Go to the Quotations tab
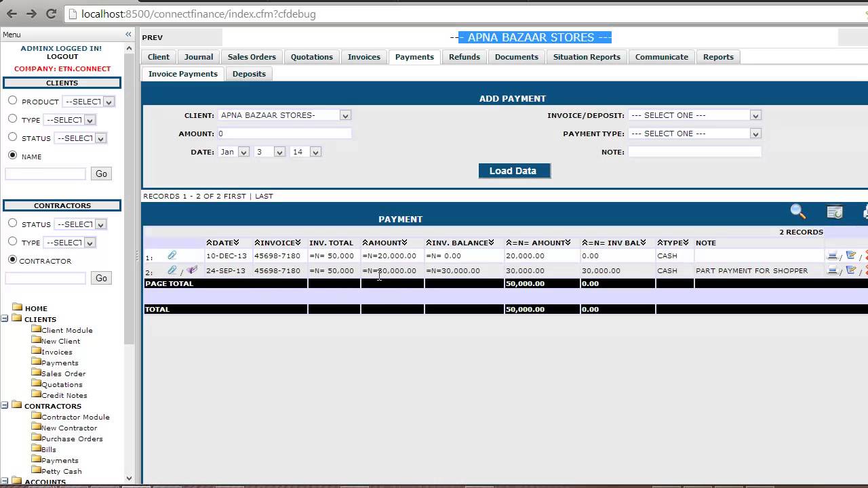Screen dimensions: 868x488 pyautogui.click(x=312, y=57)
